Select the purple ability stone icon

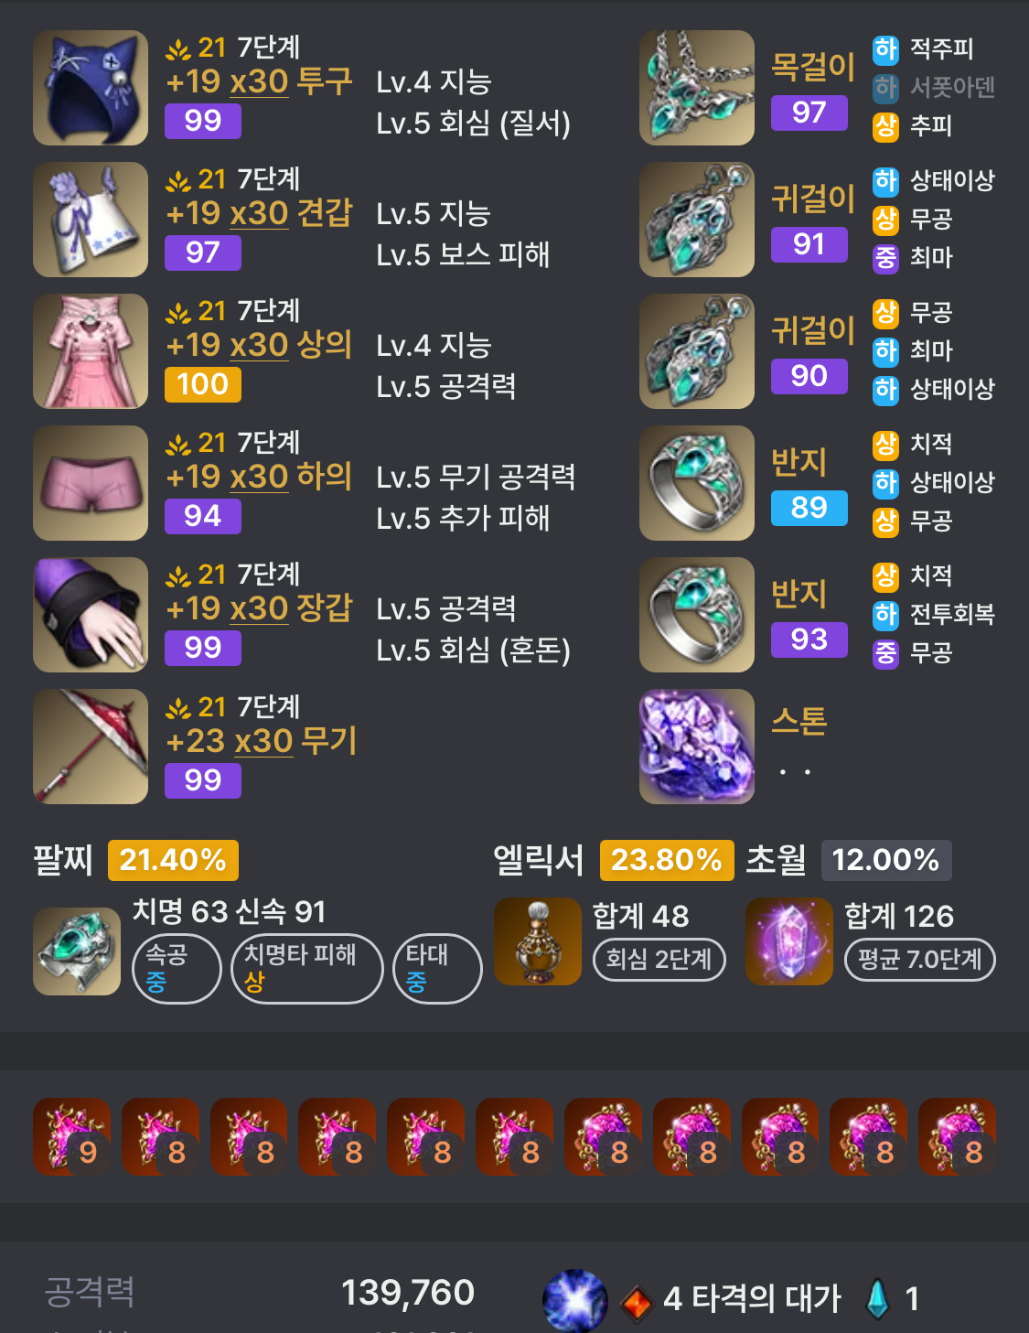point(697,747)
